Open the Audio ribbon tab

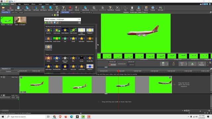pos(40,4)
